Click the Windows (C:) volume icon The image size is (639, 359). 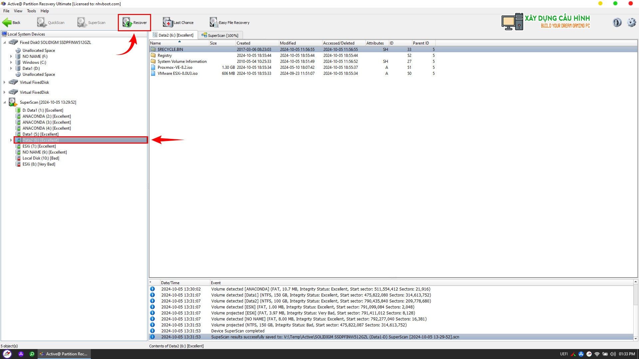[x=18, y=62]
